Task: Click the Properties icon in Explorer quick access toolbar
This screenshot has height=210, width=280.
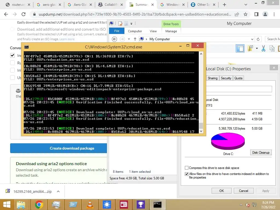Action: pyautogui.click(x=120, y=24)
